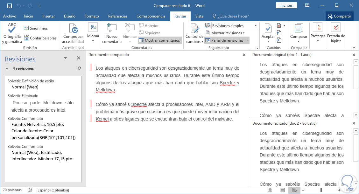Switch to the Referencias tab
359x194 pixels.
[x=118, y=16]
